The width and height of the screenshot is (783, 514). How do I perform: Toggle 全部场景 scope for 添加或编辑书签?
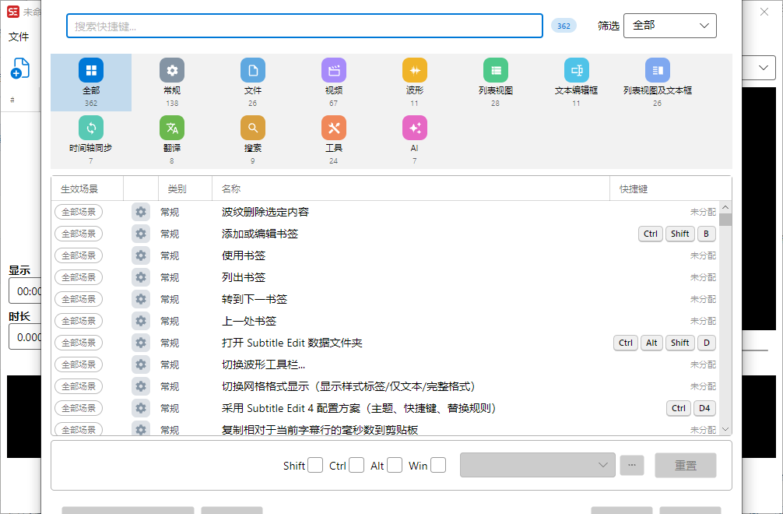(x=79, y=234)
